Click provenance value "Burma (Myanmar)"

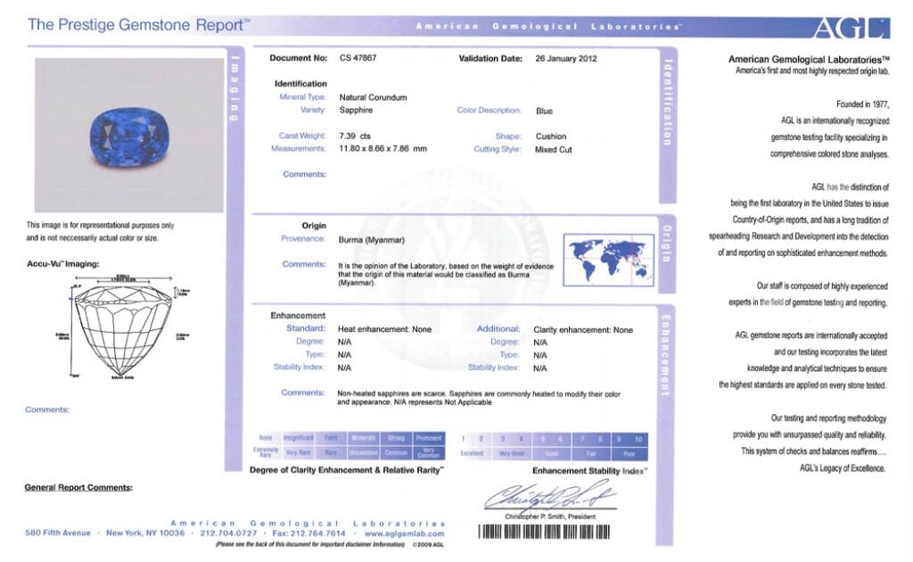pos(372,240)
